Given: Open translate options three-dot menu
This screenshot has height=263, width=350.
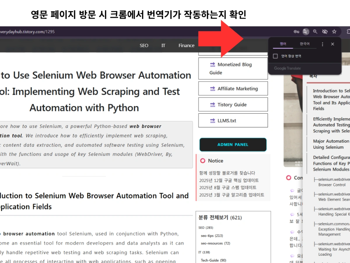Looking at the screenshot, I should 323,44.
